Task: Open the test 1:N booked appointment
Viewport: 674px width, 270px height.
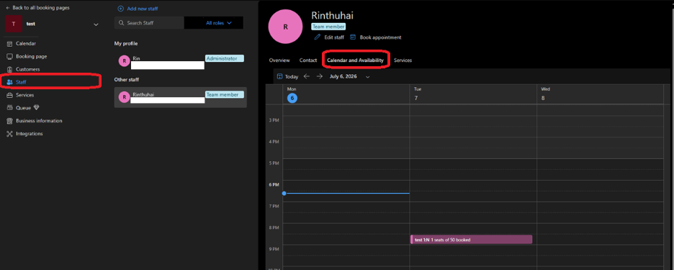Action: click(x=471, y=240)
